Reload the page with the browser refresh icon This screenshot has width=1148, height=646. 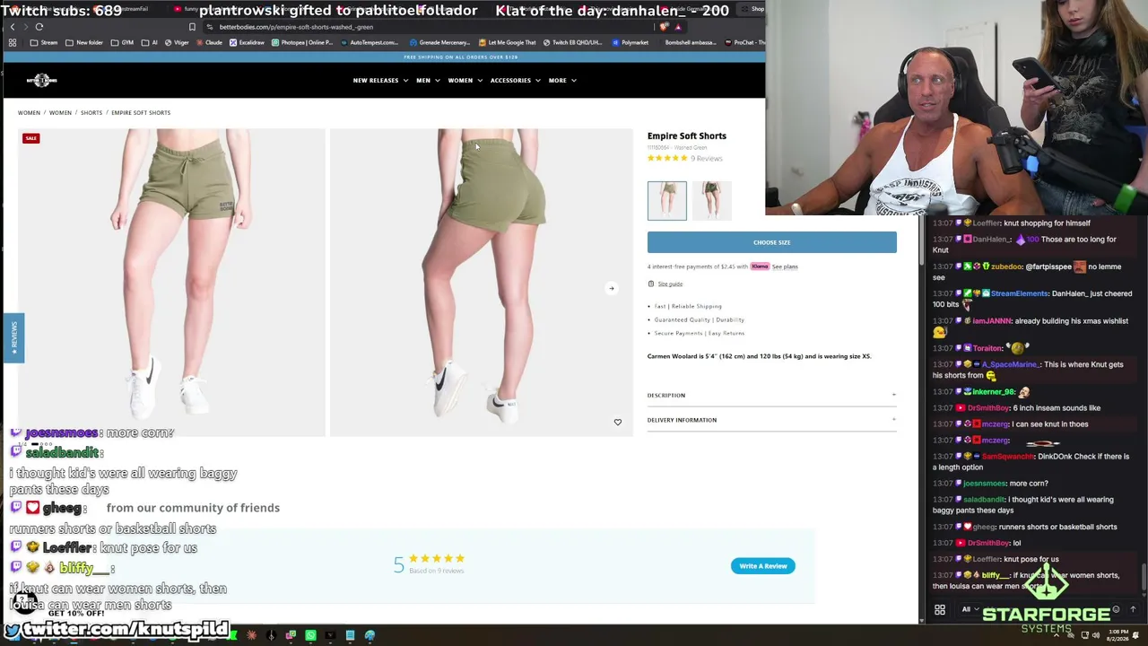(39, 27)
